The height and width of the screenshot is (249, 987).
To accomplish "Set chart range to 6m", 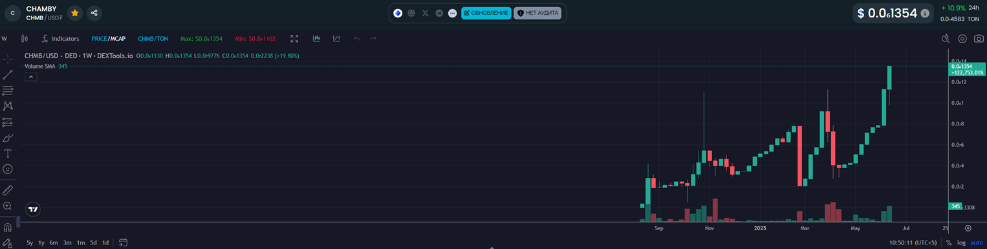I will tap(54, 243).
